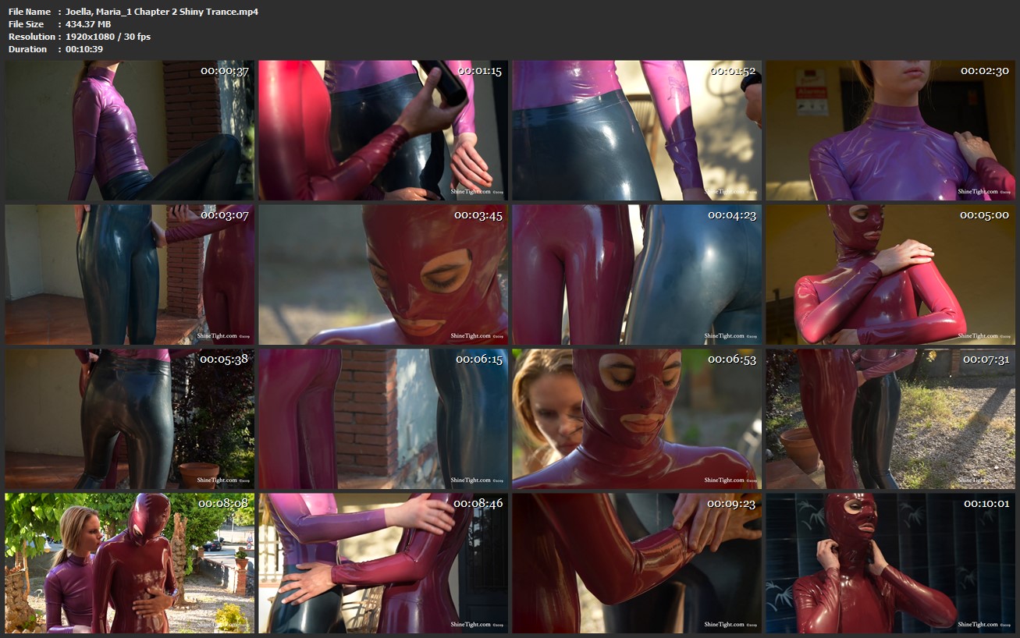Select the thumbnail stamped 00:08:46

click(x=383, y=563)
